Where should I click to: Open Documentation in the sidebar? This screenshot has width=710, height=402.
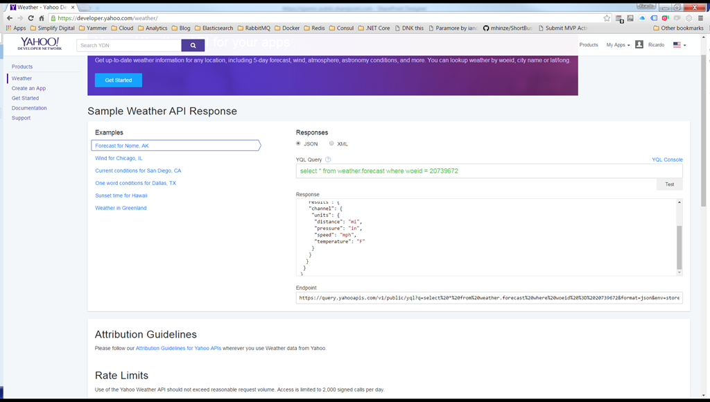29,108
